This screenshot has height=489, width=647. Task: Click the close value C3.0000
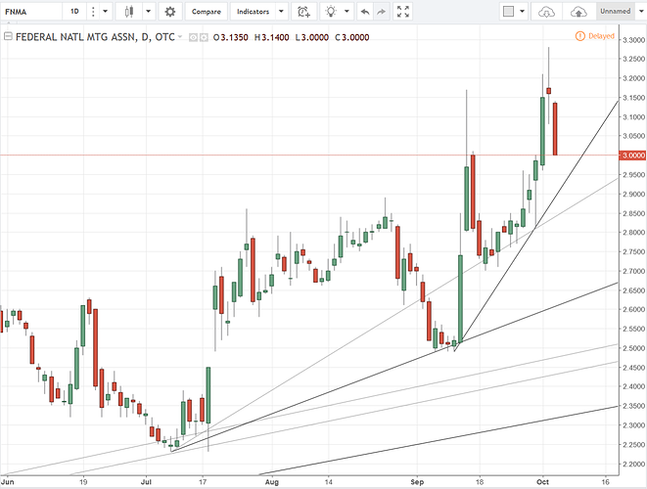pos(352,37)
